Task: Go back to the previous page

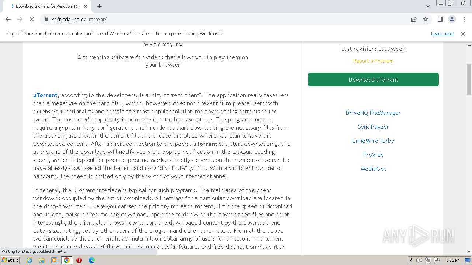Action: pos(8,19)
